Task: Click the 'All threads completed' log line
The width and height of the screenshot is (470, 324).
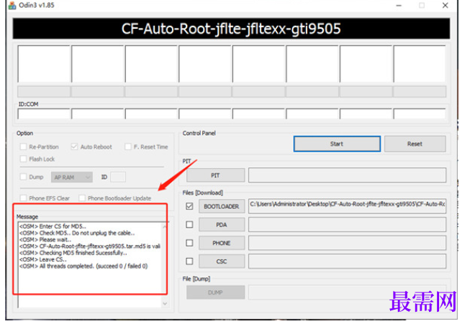Action: pos(83,266)
